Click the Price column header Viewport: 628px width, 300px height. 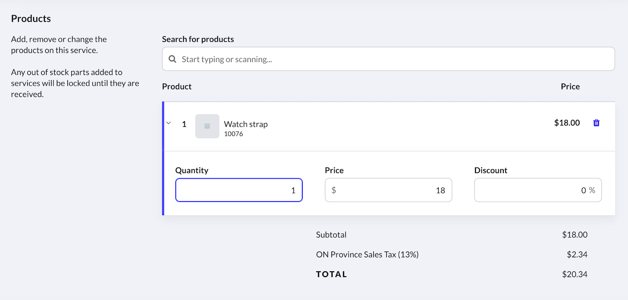[x=570, y=86]
